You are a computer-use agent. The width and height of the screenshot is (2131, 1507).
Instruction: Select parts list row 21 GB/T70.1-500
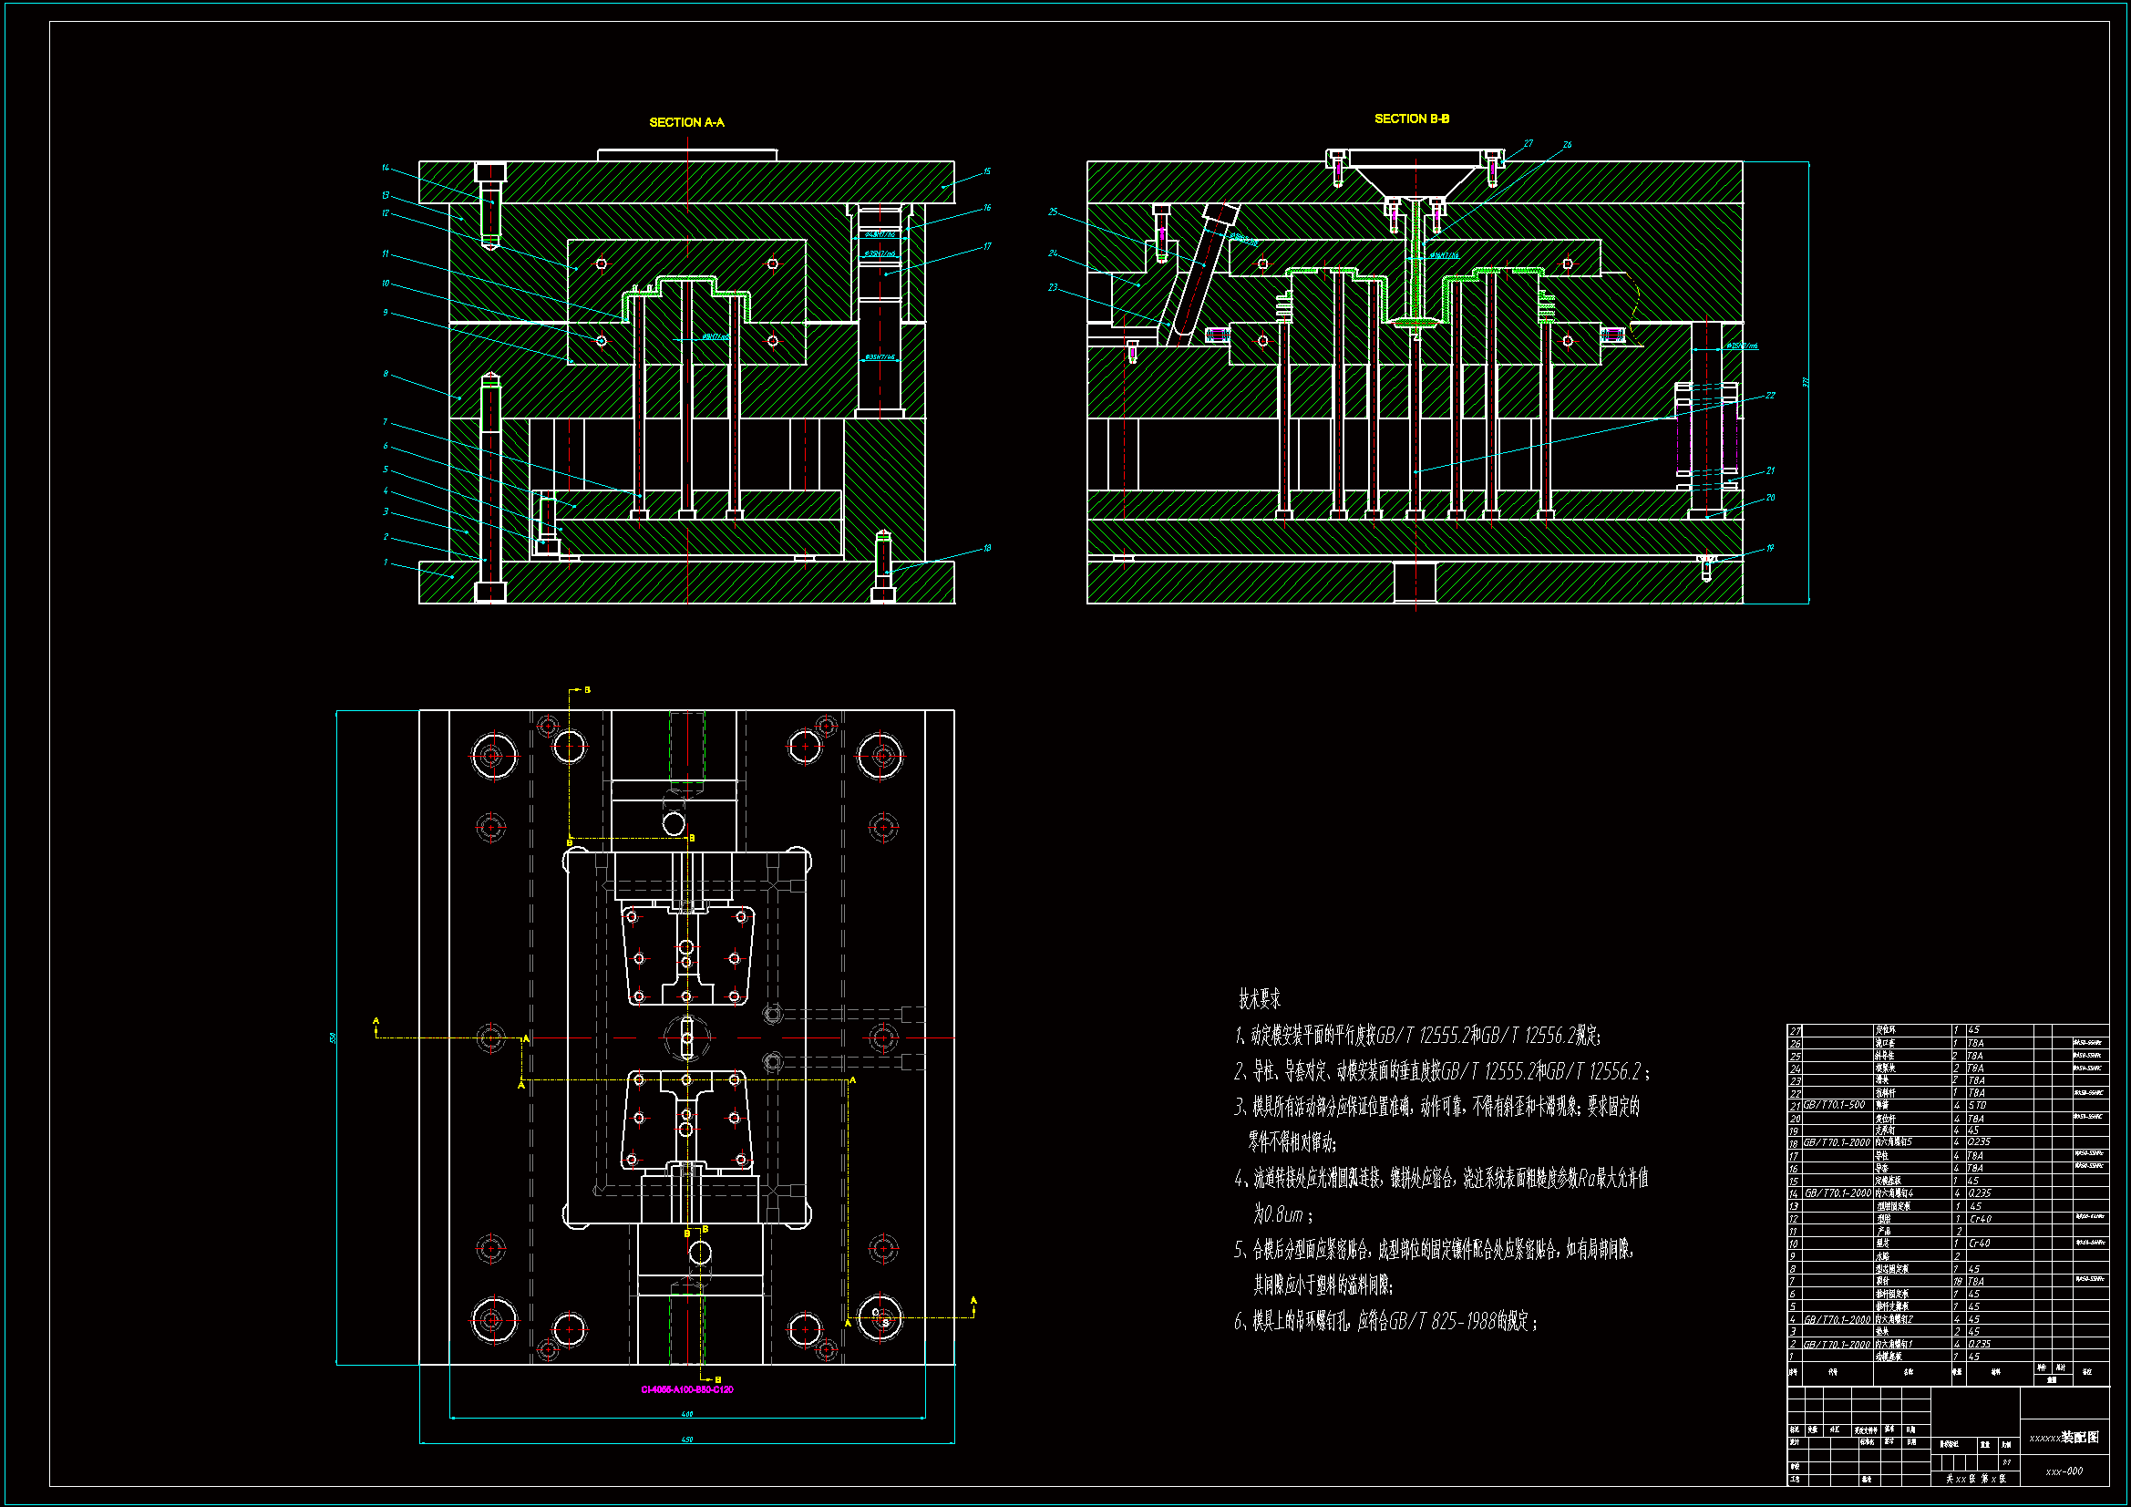pos(1834,1105)
